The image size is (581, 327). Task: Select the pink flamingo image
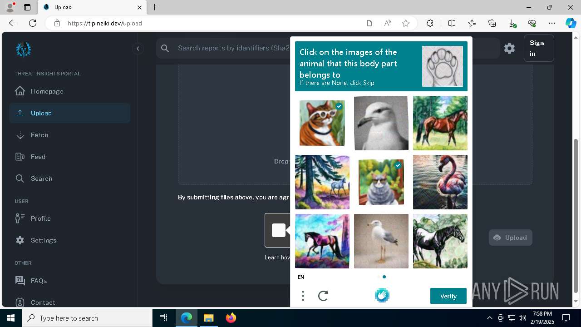(x=440, y=182)
